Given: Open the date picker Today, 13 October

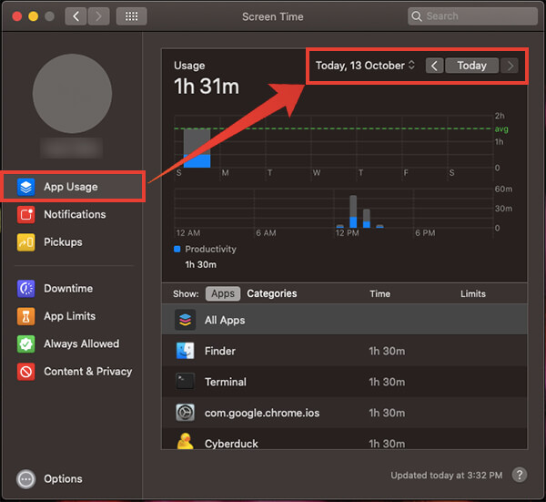Looking at the screenshot, I should 365,66.
